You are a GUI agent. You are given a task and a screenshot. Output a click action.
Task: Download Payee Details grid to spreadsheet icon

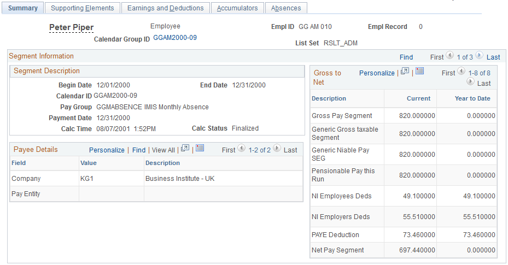click(x=200, y=148)
